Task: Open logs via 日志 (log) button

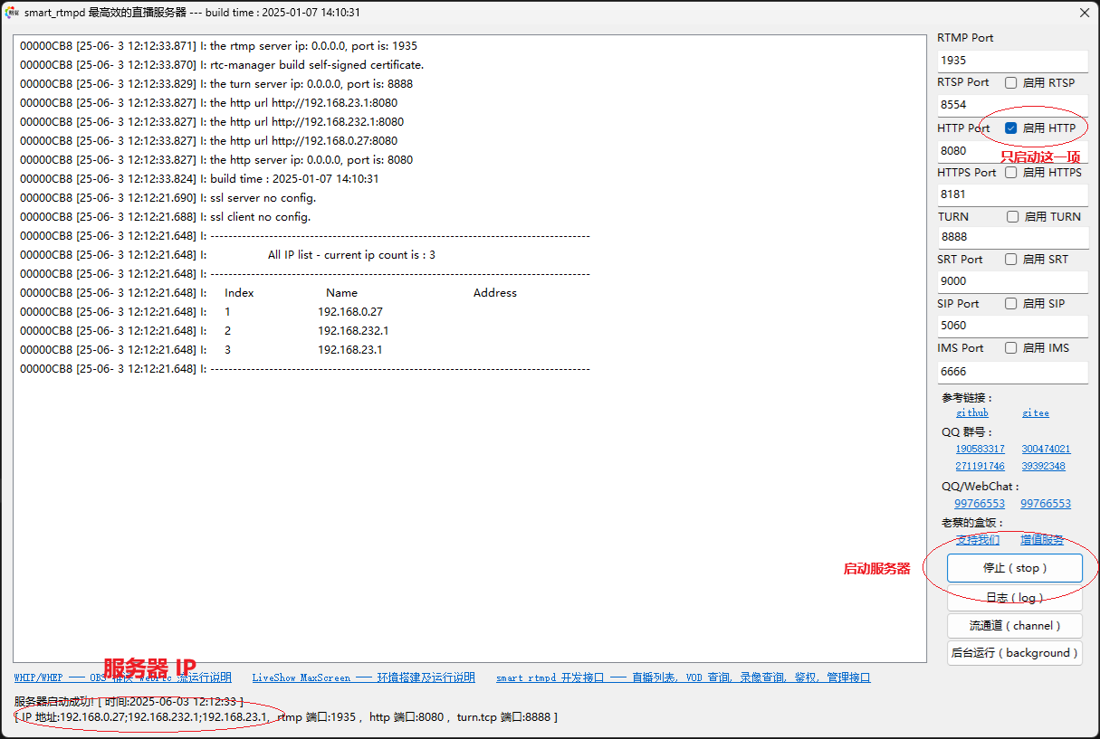Action: (x=1015, y=598)
